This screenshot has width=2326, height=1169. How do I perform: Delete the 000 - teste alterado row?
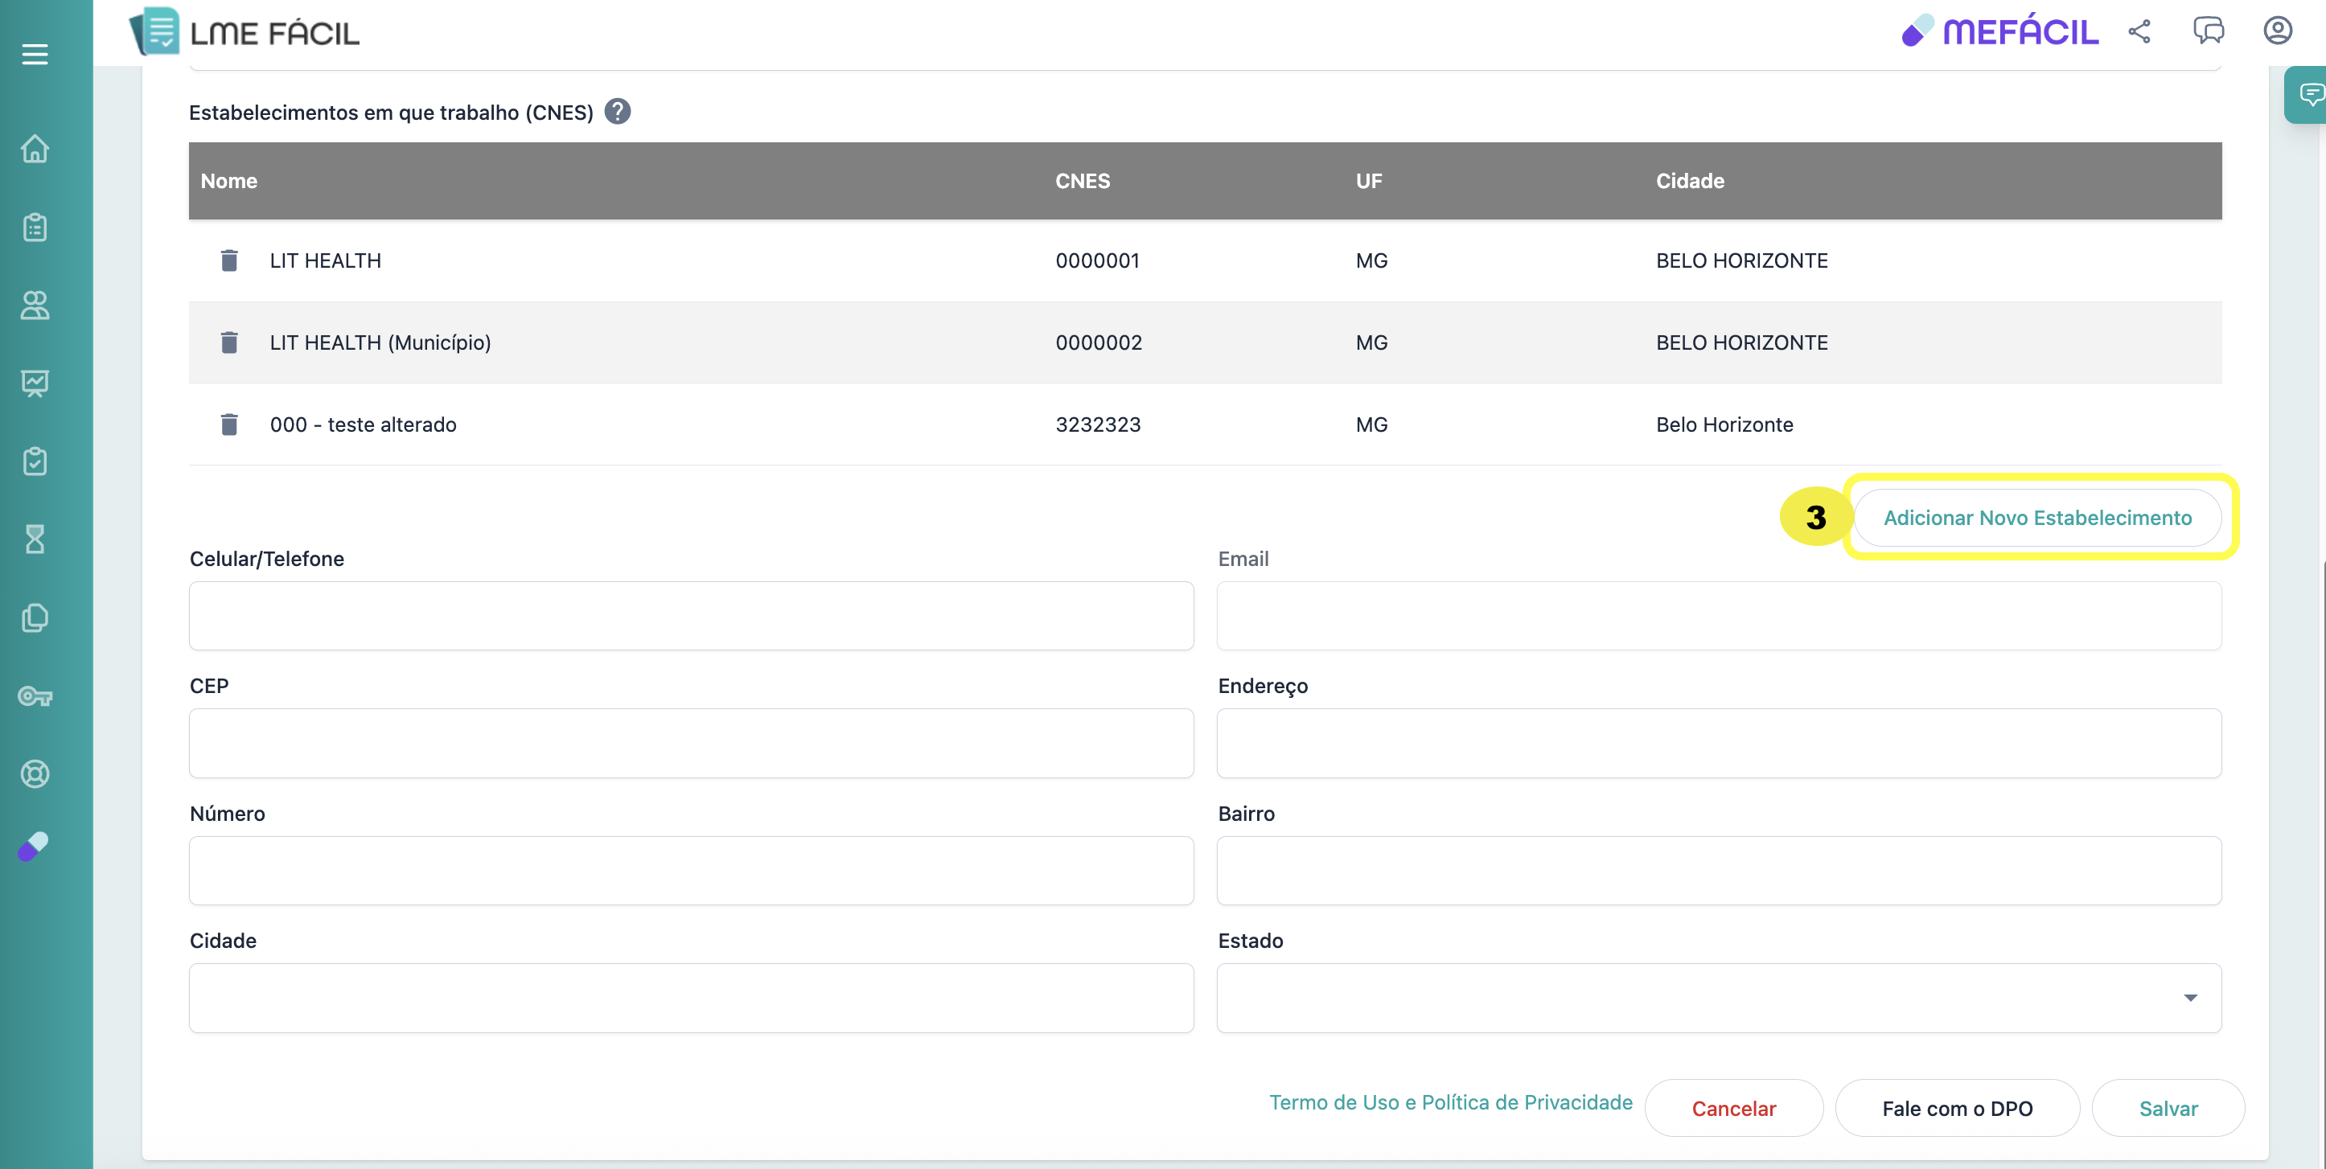(x=229, y=425)
